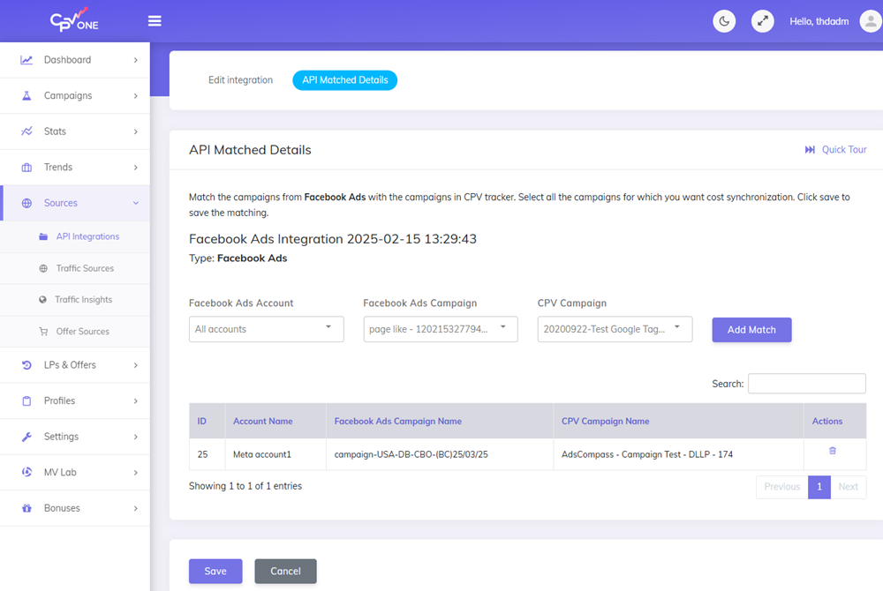Open the Facebook Ads Campaign dropdown
This screenshot has height=591, width=883.
tap(440, 329)
